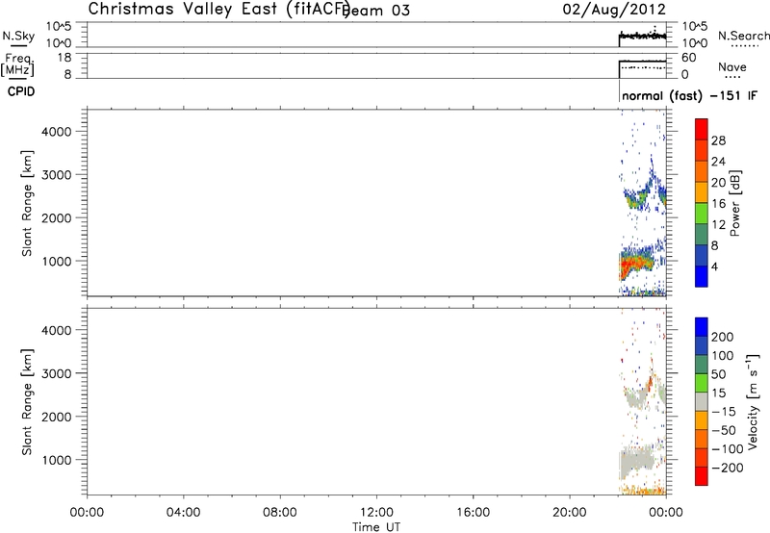
Task: Click the noise trace in N.Sky panel
Action: click(x=642, y=36)
